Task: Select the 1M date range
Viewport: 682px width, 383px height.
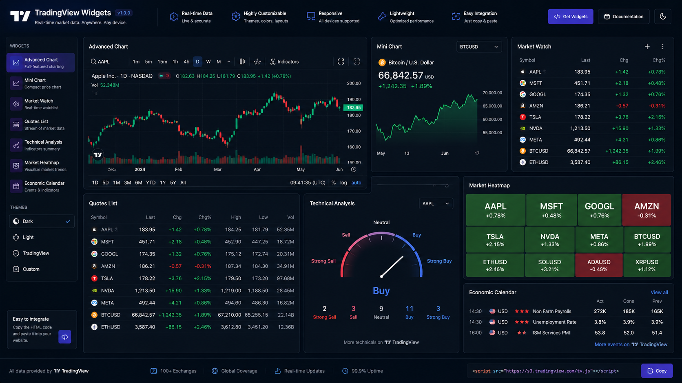Action: pyautogui.click(x=116, y=183)
